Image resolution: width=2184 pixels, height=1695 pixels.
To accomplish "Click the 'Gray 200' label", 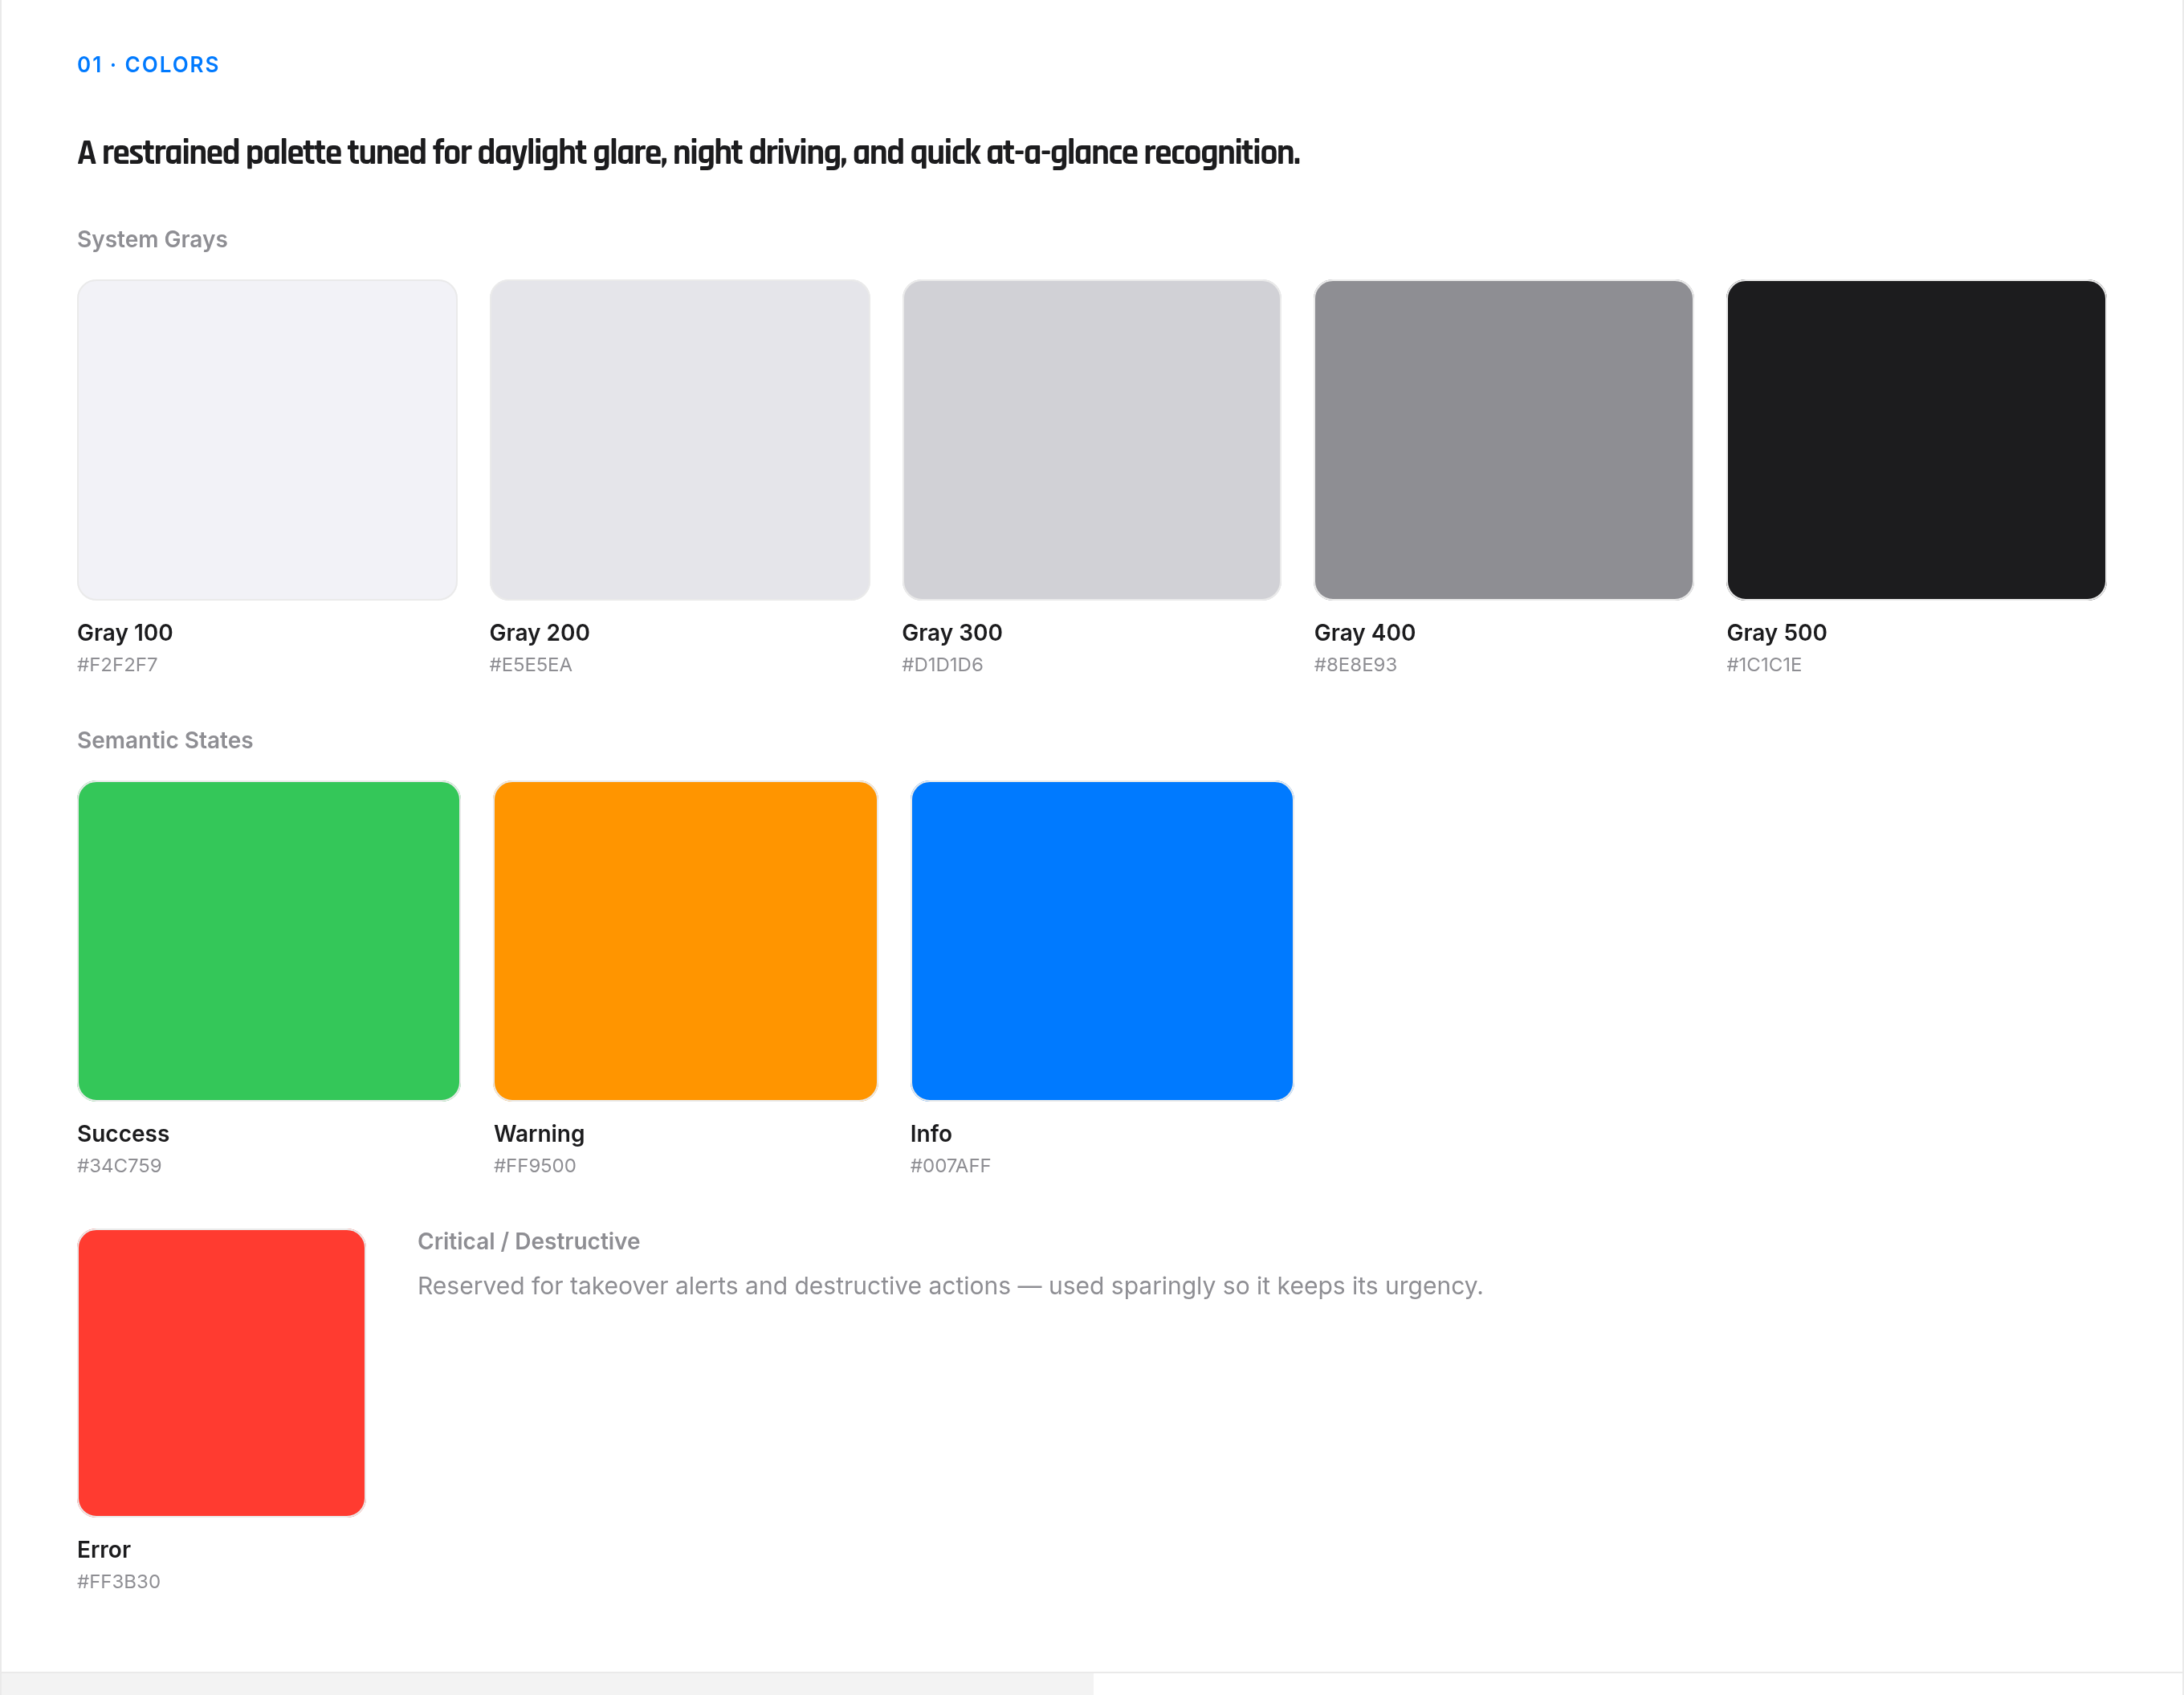I will click(539, 632).
